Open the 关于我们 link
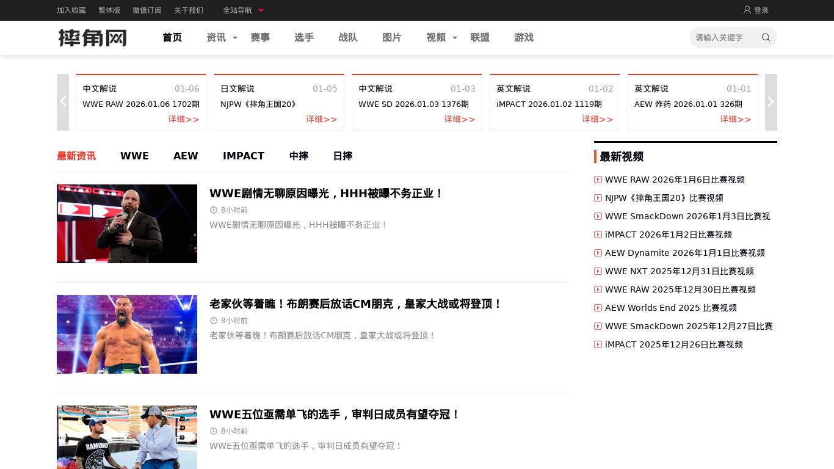Screen dimensions: 834x469 click(x=189, y=10)
